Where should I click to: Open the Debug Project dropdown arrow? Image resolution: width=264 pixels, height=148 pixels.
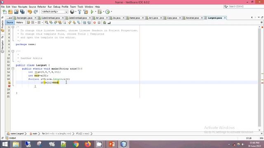(x=104, y=12)
